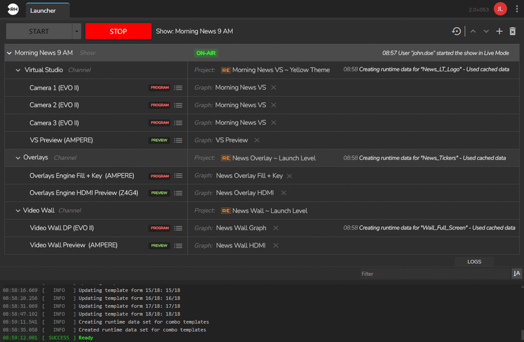Toggle the case-sensitive filter button in logs
524x342 pixels.
click(516, 273)
